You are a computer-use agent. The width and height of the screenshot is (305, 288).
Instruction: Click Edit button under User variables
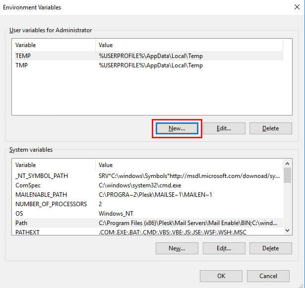pos(224,128)
